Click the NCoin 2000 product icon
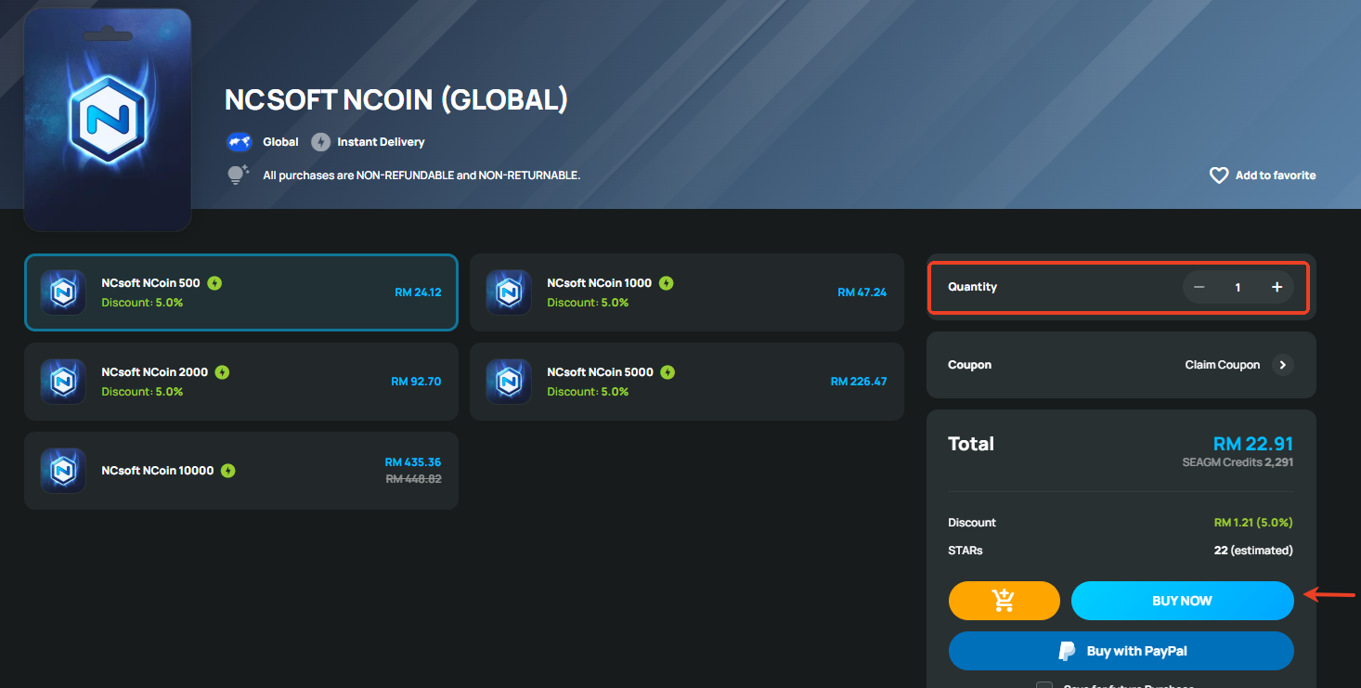The height and width of the screenshot is (688, 1361). (x=63, y=382)
